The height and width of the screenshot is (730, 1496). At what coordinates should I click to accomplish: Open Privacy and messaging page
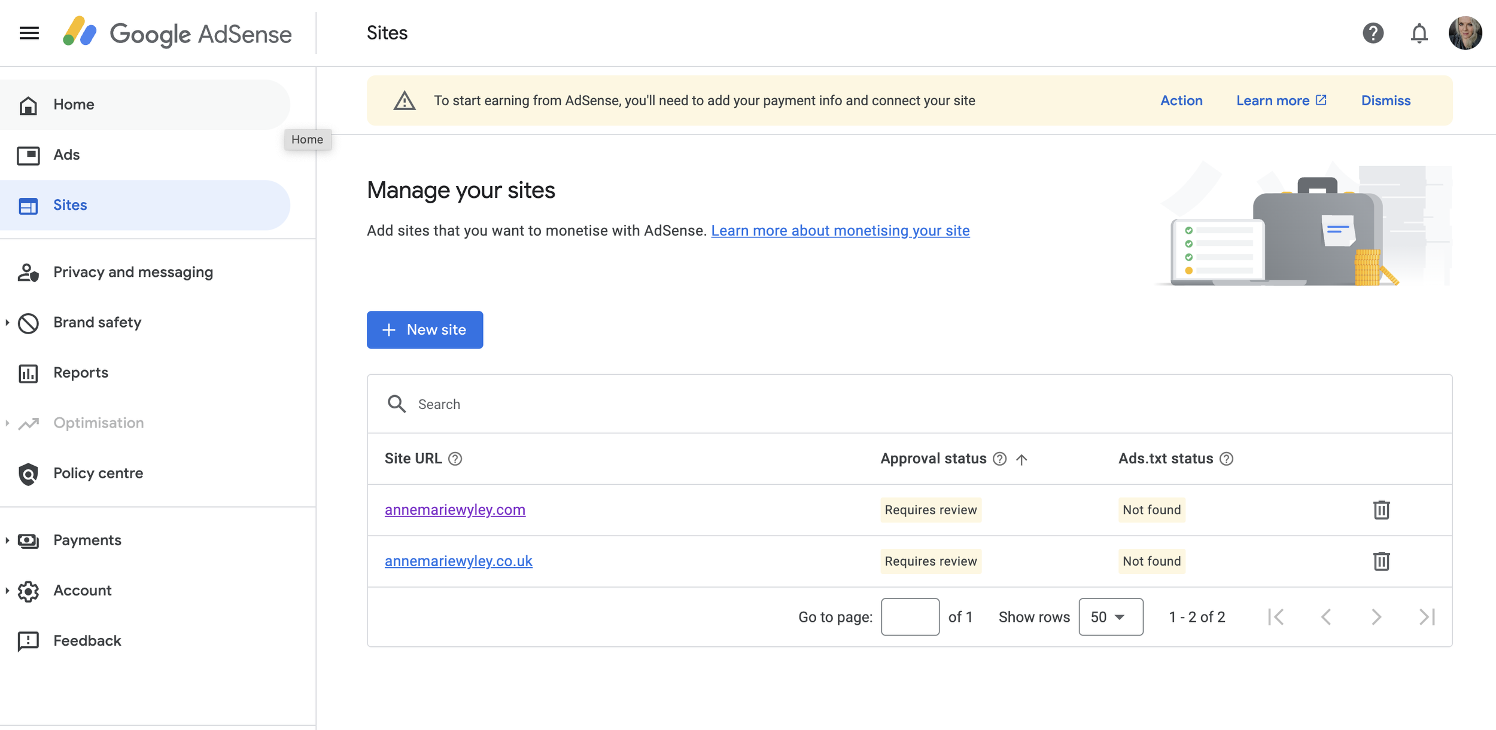click(145, 272)
